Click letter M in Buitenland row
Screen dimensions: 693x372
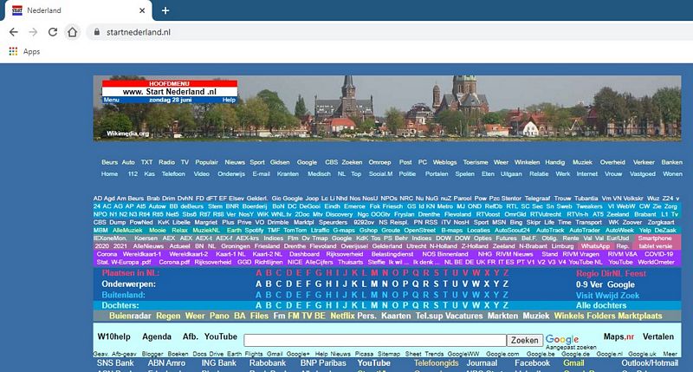374,295
